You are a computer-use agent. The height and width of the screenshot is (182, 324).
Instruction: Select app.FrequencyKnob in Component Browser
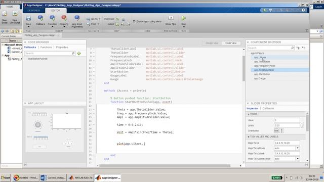[264, 66]
